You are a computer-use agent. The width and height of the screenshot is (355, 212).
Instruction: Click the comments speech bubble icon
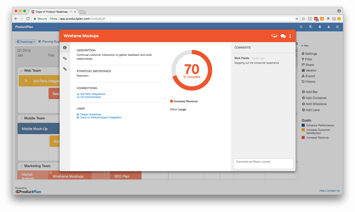[283, 36]
